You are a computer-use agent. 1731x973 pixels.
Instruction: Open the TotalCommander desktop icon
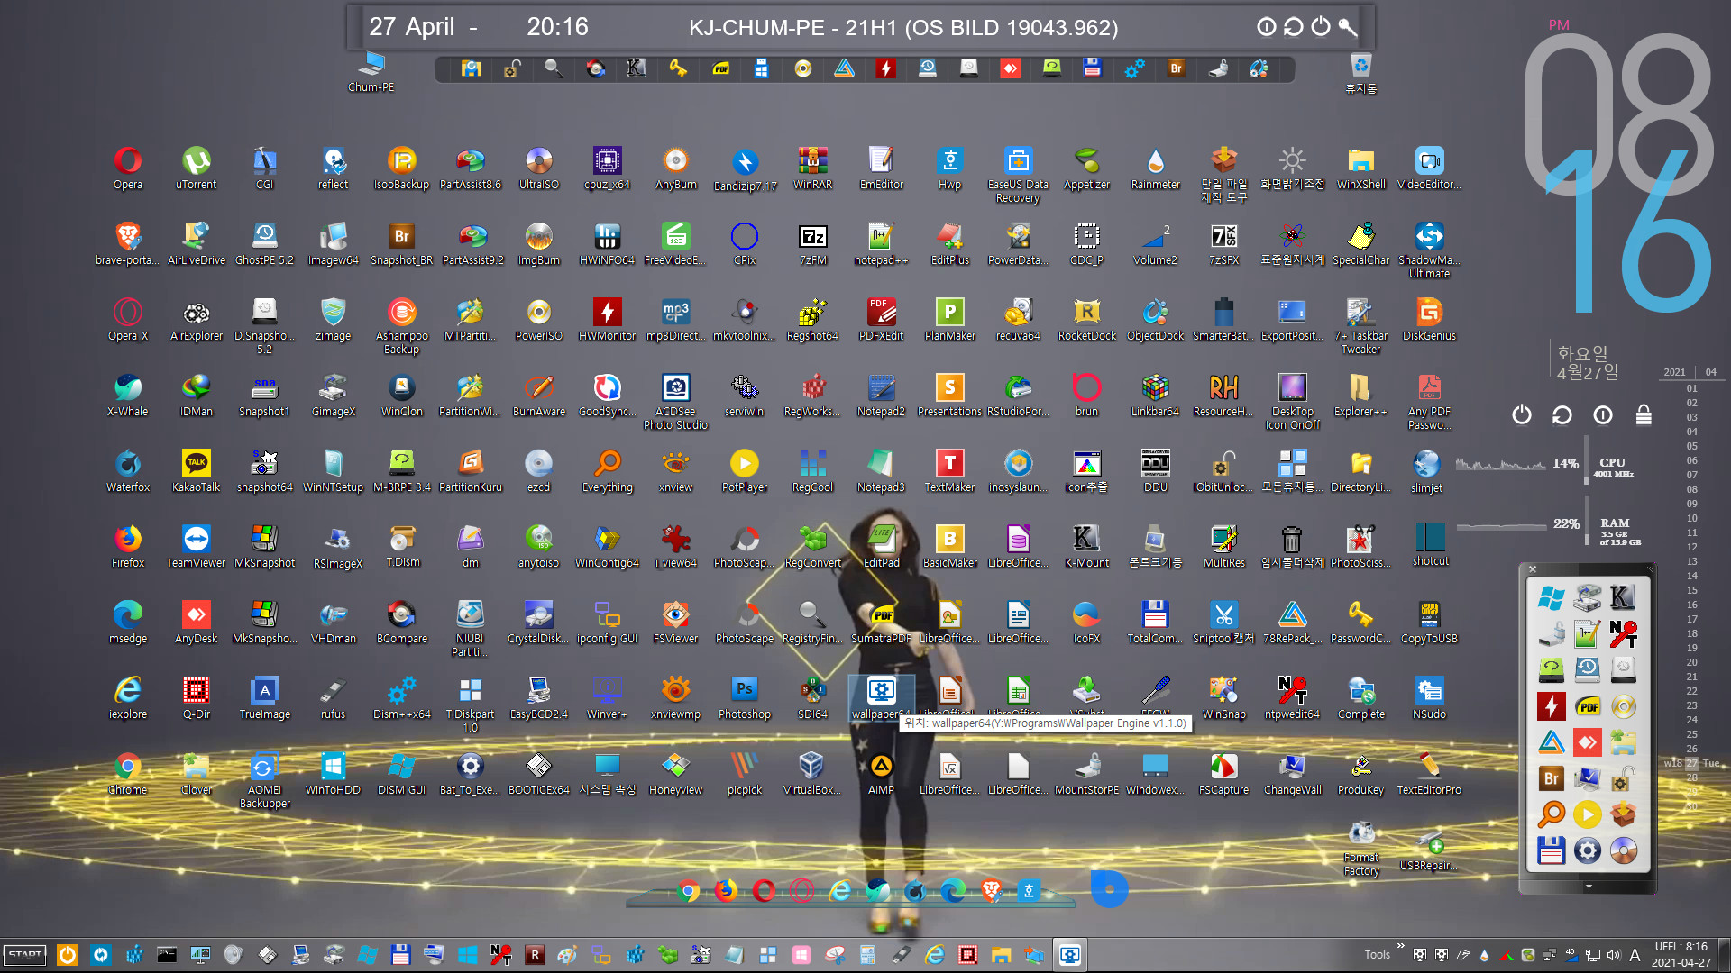(1155, 623)
